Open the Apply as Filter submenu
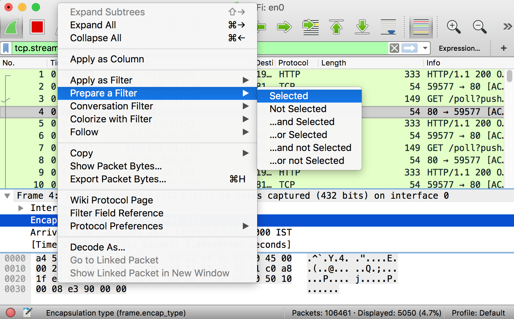The image size is (514, 319). coord(157,80)
